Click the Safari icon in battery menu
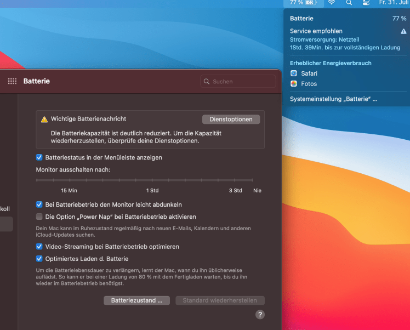 coord(294,73)
